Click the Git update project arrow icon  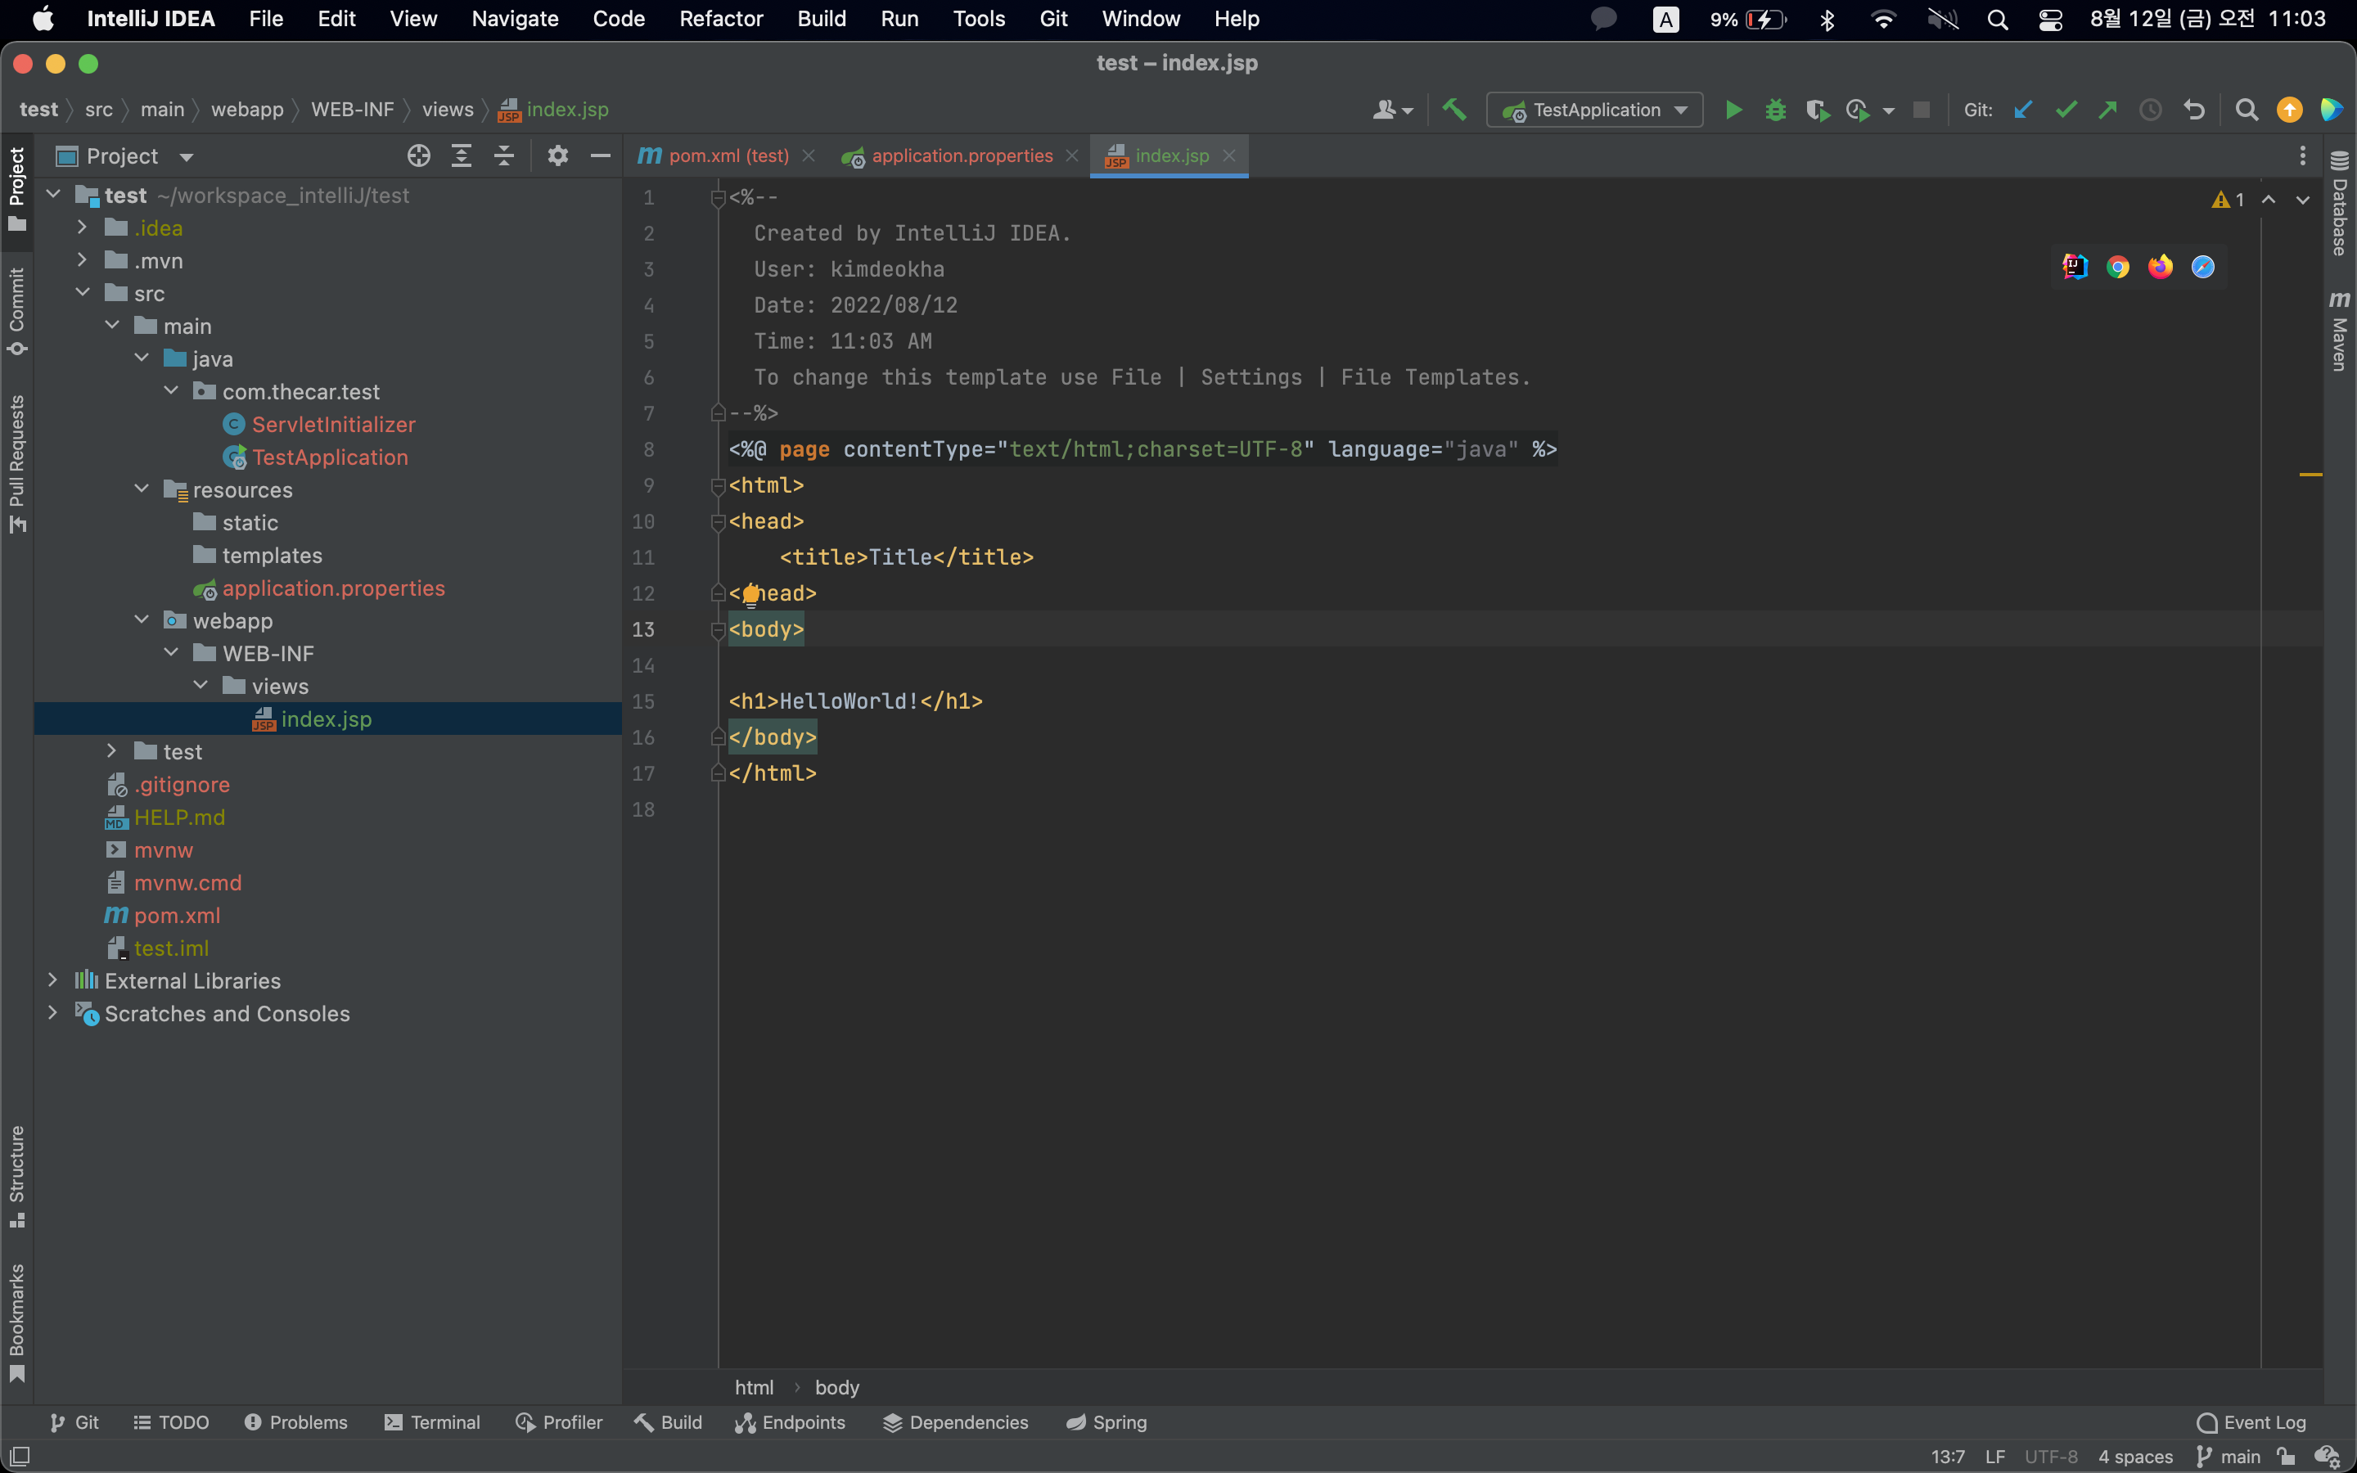(2023, 110)
